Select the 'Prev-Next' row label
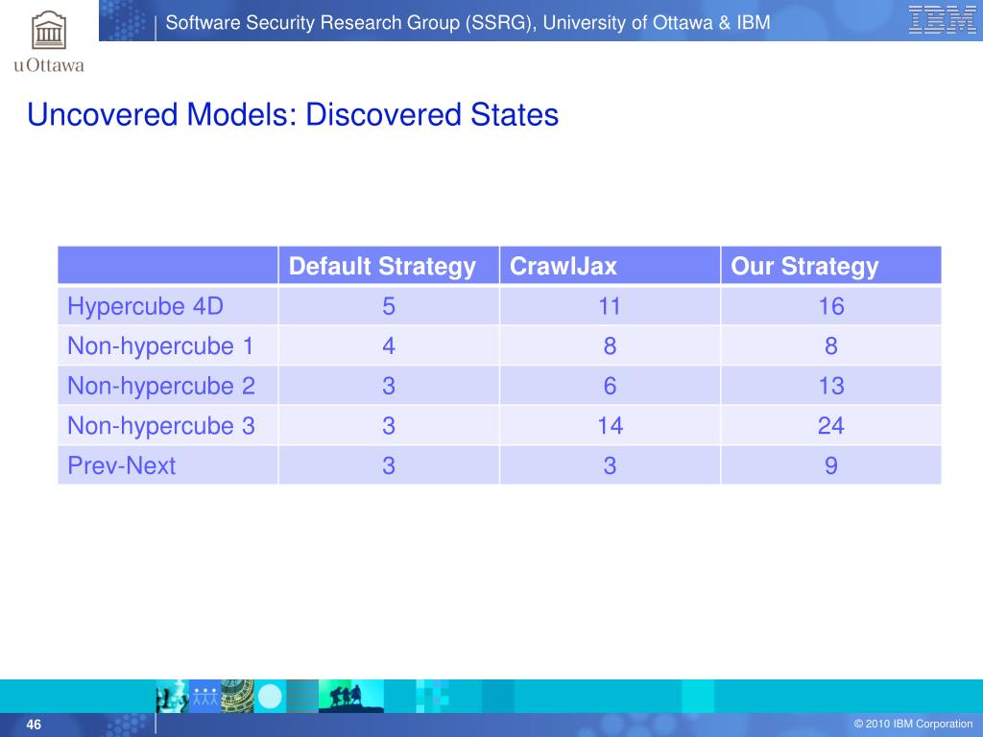This screenshot has height=737, width=983. click(x=122, y=465)
